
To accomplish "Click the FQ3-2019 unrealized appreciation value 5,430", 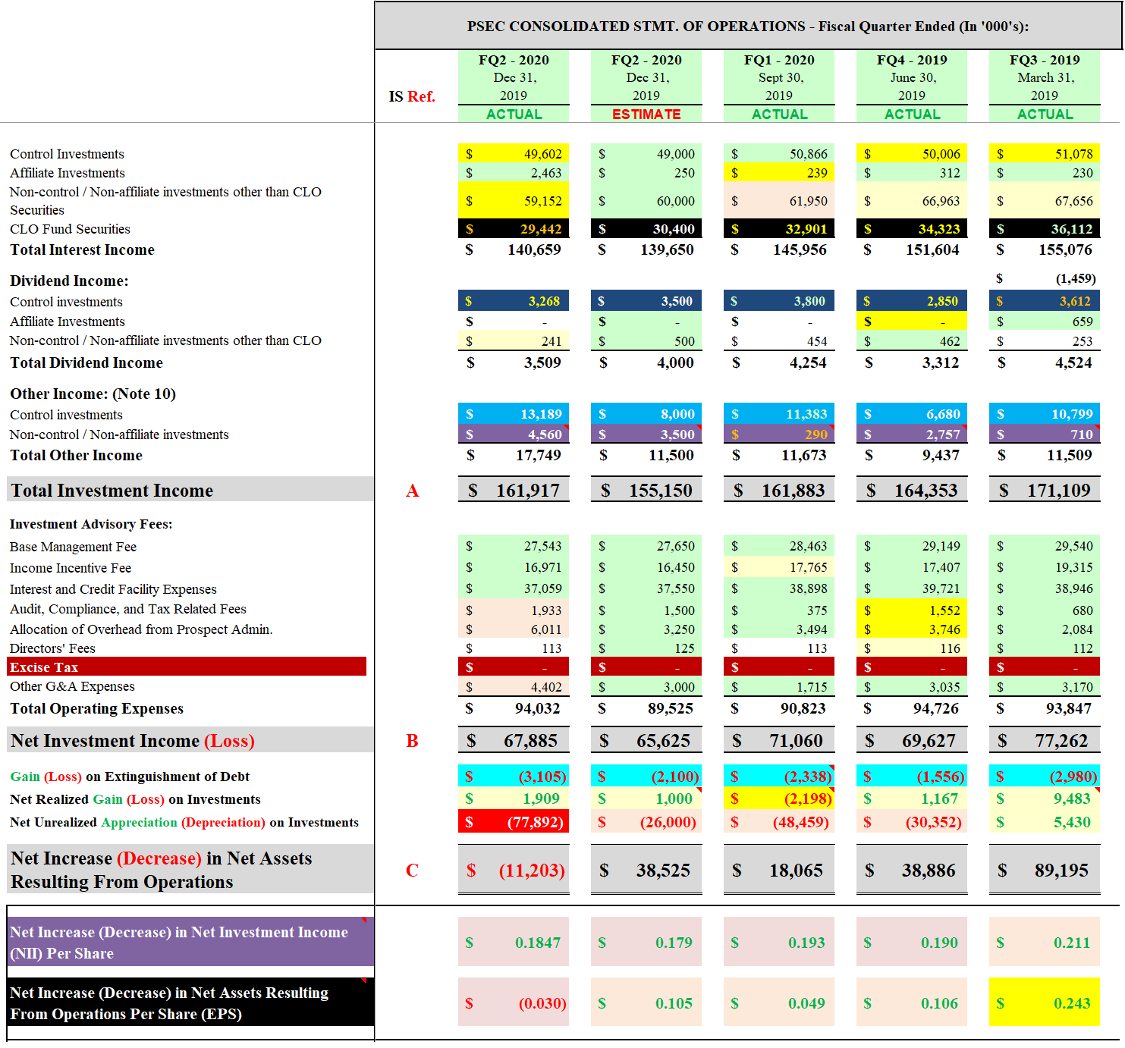I will pyautogui.click(x=1072, y=822).
